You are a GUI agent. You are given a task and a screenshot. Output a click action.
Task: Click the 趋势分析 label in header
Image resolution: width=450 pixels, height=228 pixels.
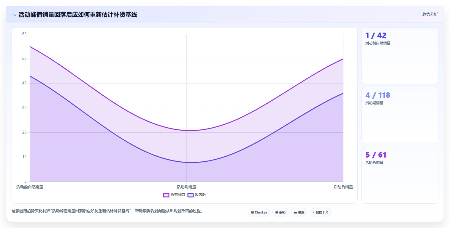point(430,15)
